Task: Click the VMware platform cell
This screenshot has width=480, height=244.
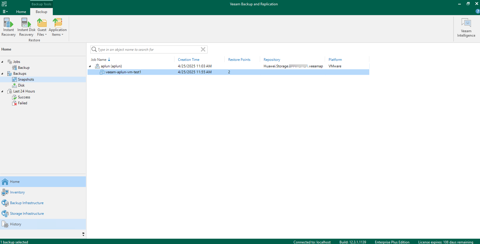Action: tap(335, 66)
